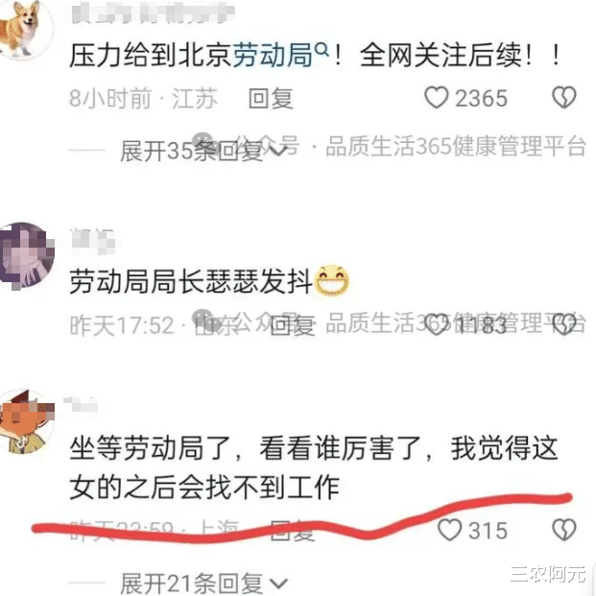Open the corgi avatar profile
Screen dimensions: 596x596
click(x=24, y=29)
